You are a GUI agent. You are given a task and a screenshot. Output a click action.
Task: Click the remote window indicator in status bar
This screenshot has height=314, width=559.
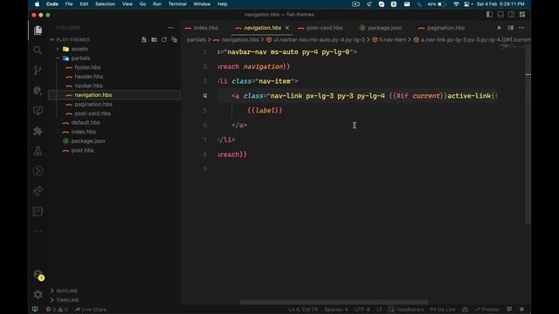click(x=35, y=310)
